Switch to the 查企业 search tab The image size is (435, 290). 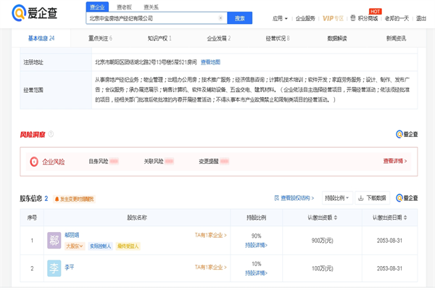(x=97, y=7)
